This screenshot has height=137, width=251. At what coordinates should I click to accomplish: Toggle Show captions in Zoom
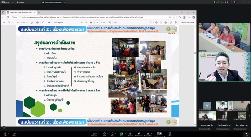(148, 134)
